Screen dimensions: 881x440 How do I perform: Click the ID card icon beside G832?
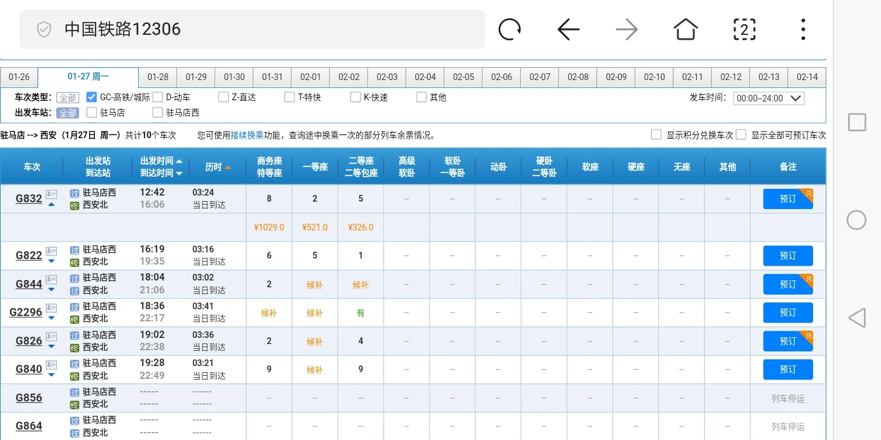pos(51,194)
